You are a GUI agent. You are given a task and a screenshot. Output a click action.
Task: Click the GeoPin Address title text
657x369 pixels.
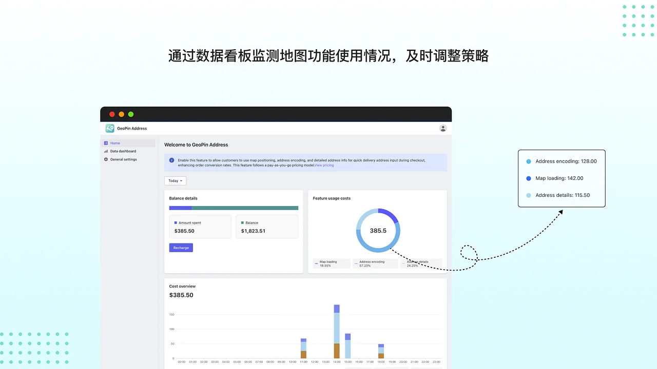coord(132,128)
